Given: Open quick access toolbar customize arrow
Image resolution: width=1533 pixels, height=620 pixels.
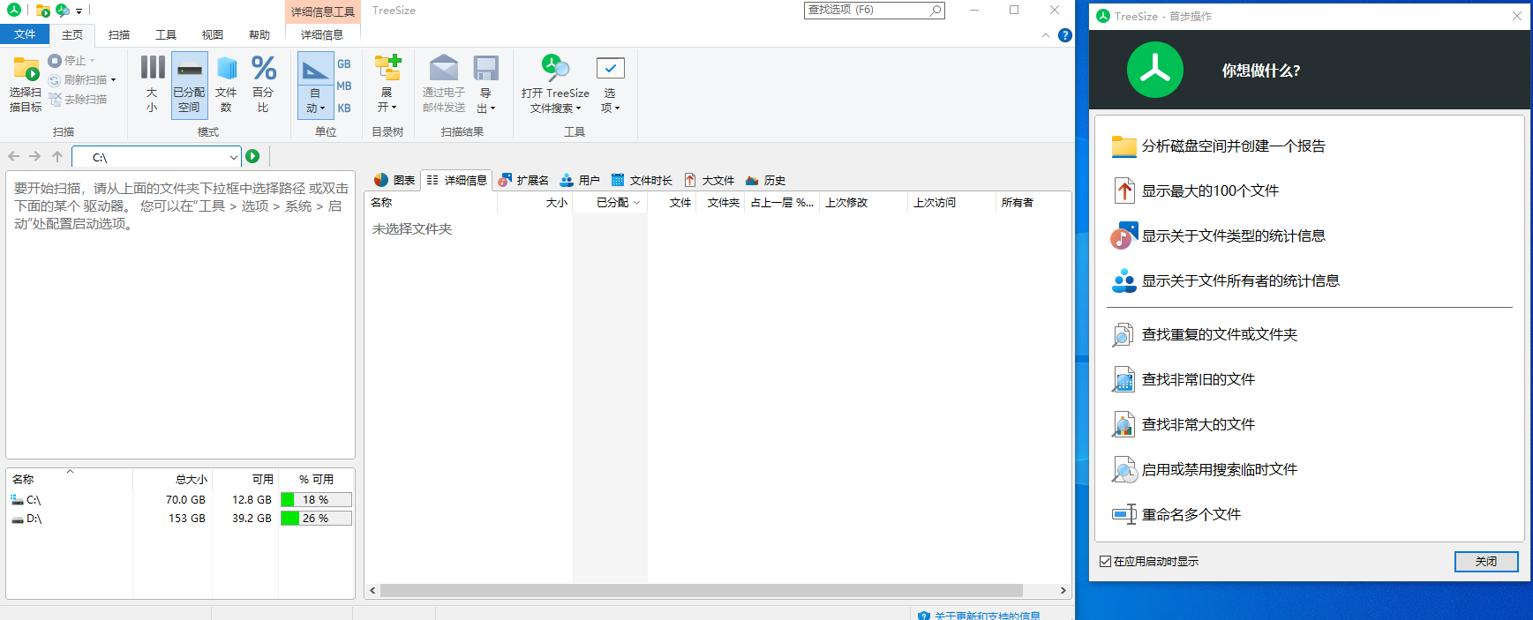Looking at the screenshot, I should (x=79, y=11).
